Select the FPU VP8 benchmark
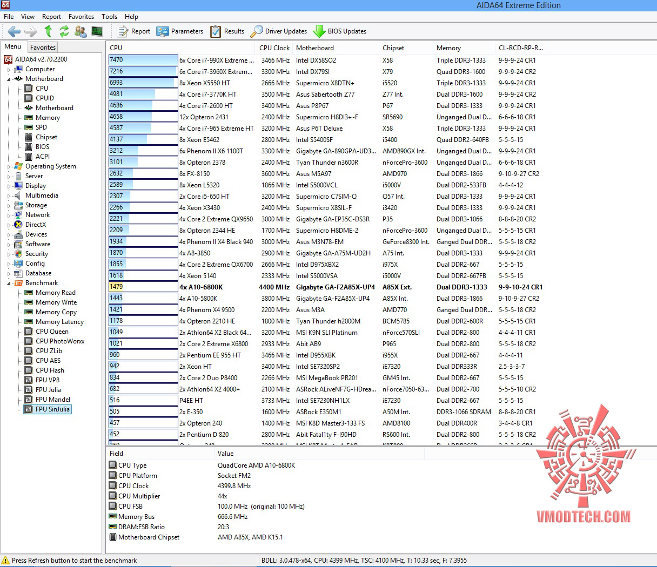 click(48, 380)
